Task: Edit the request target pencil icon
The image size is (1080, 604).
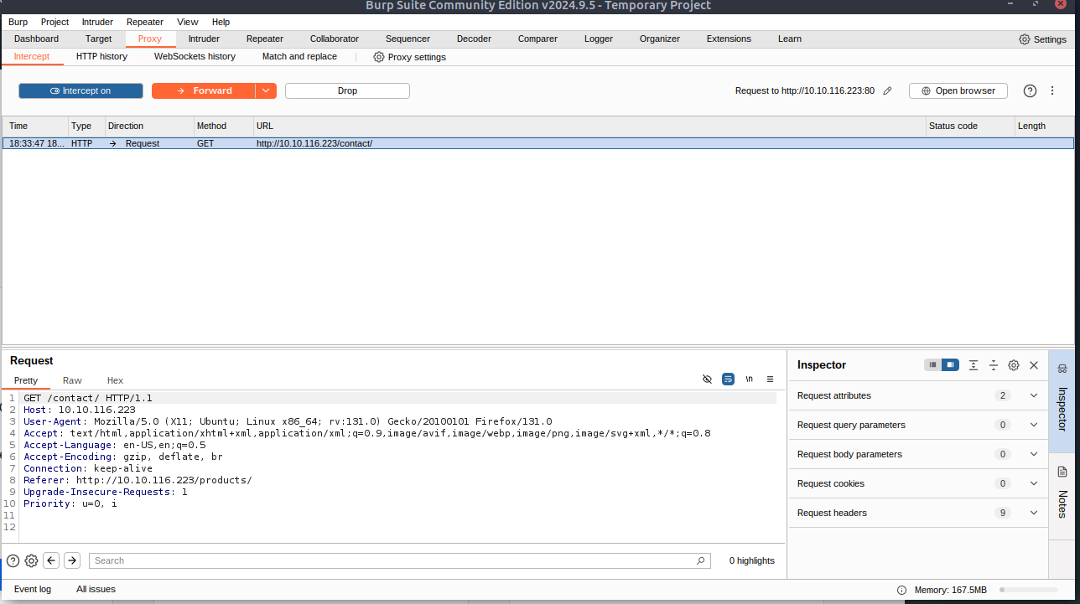Action: click(888, 90)
